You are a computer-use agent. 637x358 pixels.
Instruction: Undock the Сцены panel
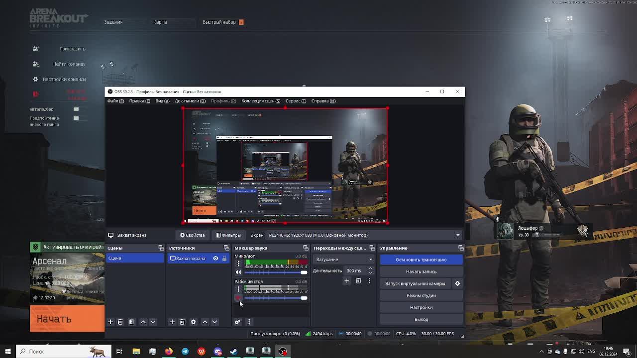point(161,248)
